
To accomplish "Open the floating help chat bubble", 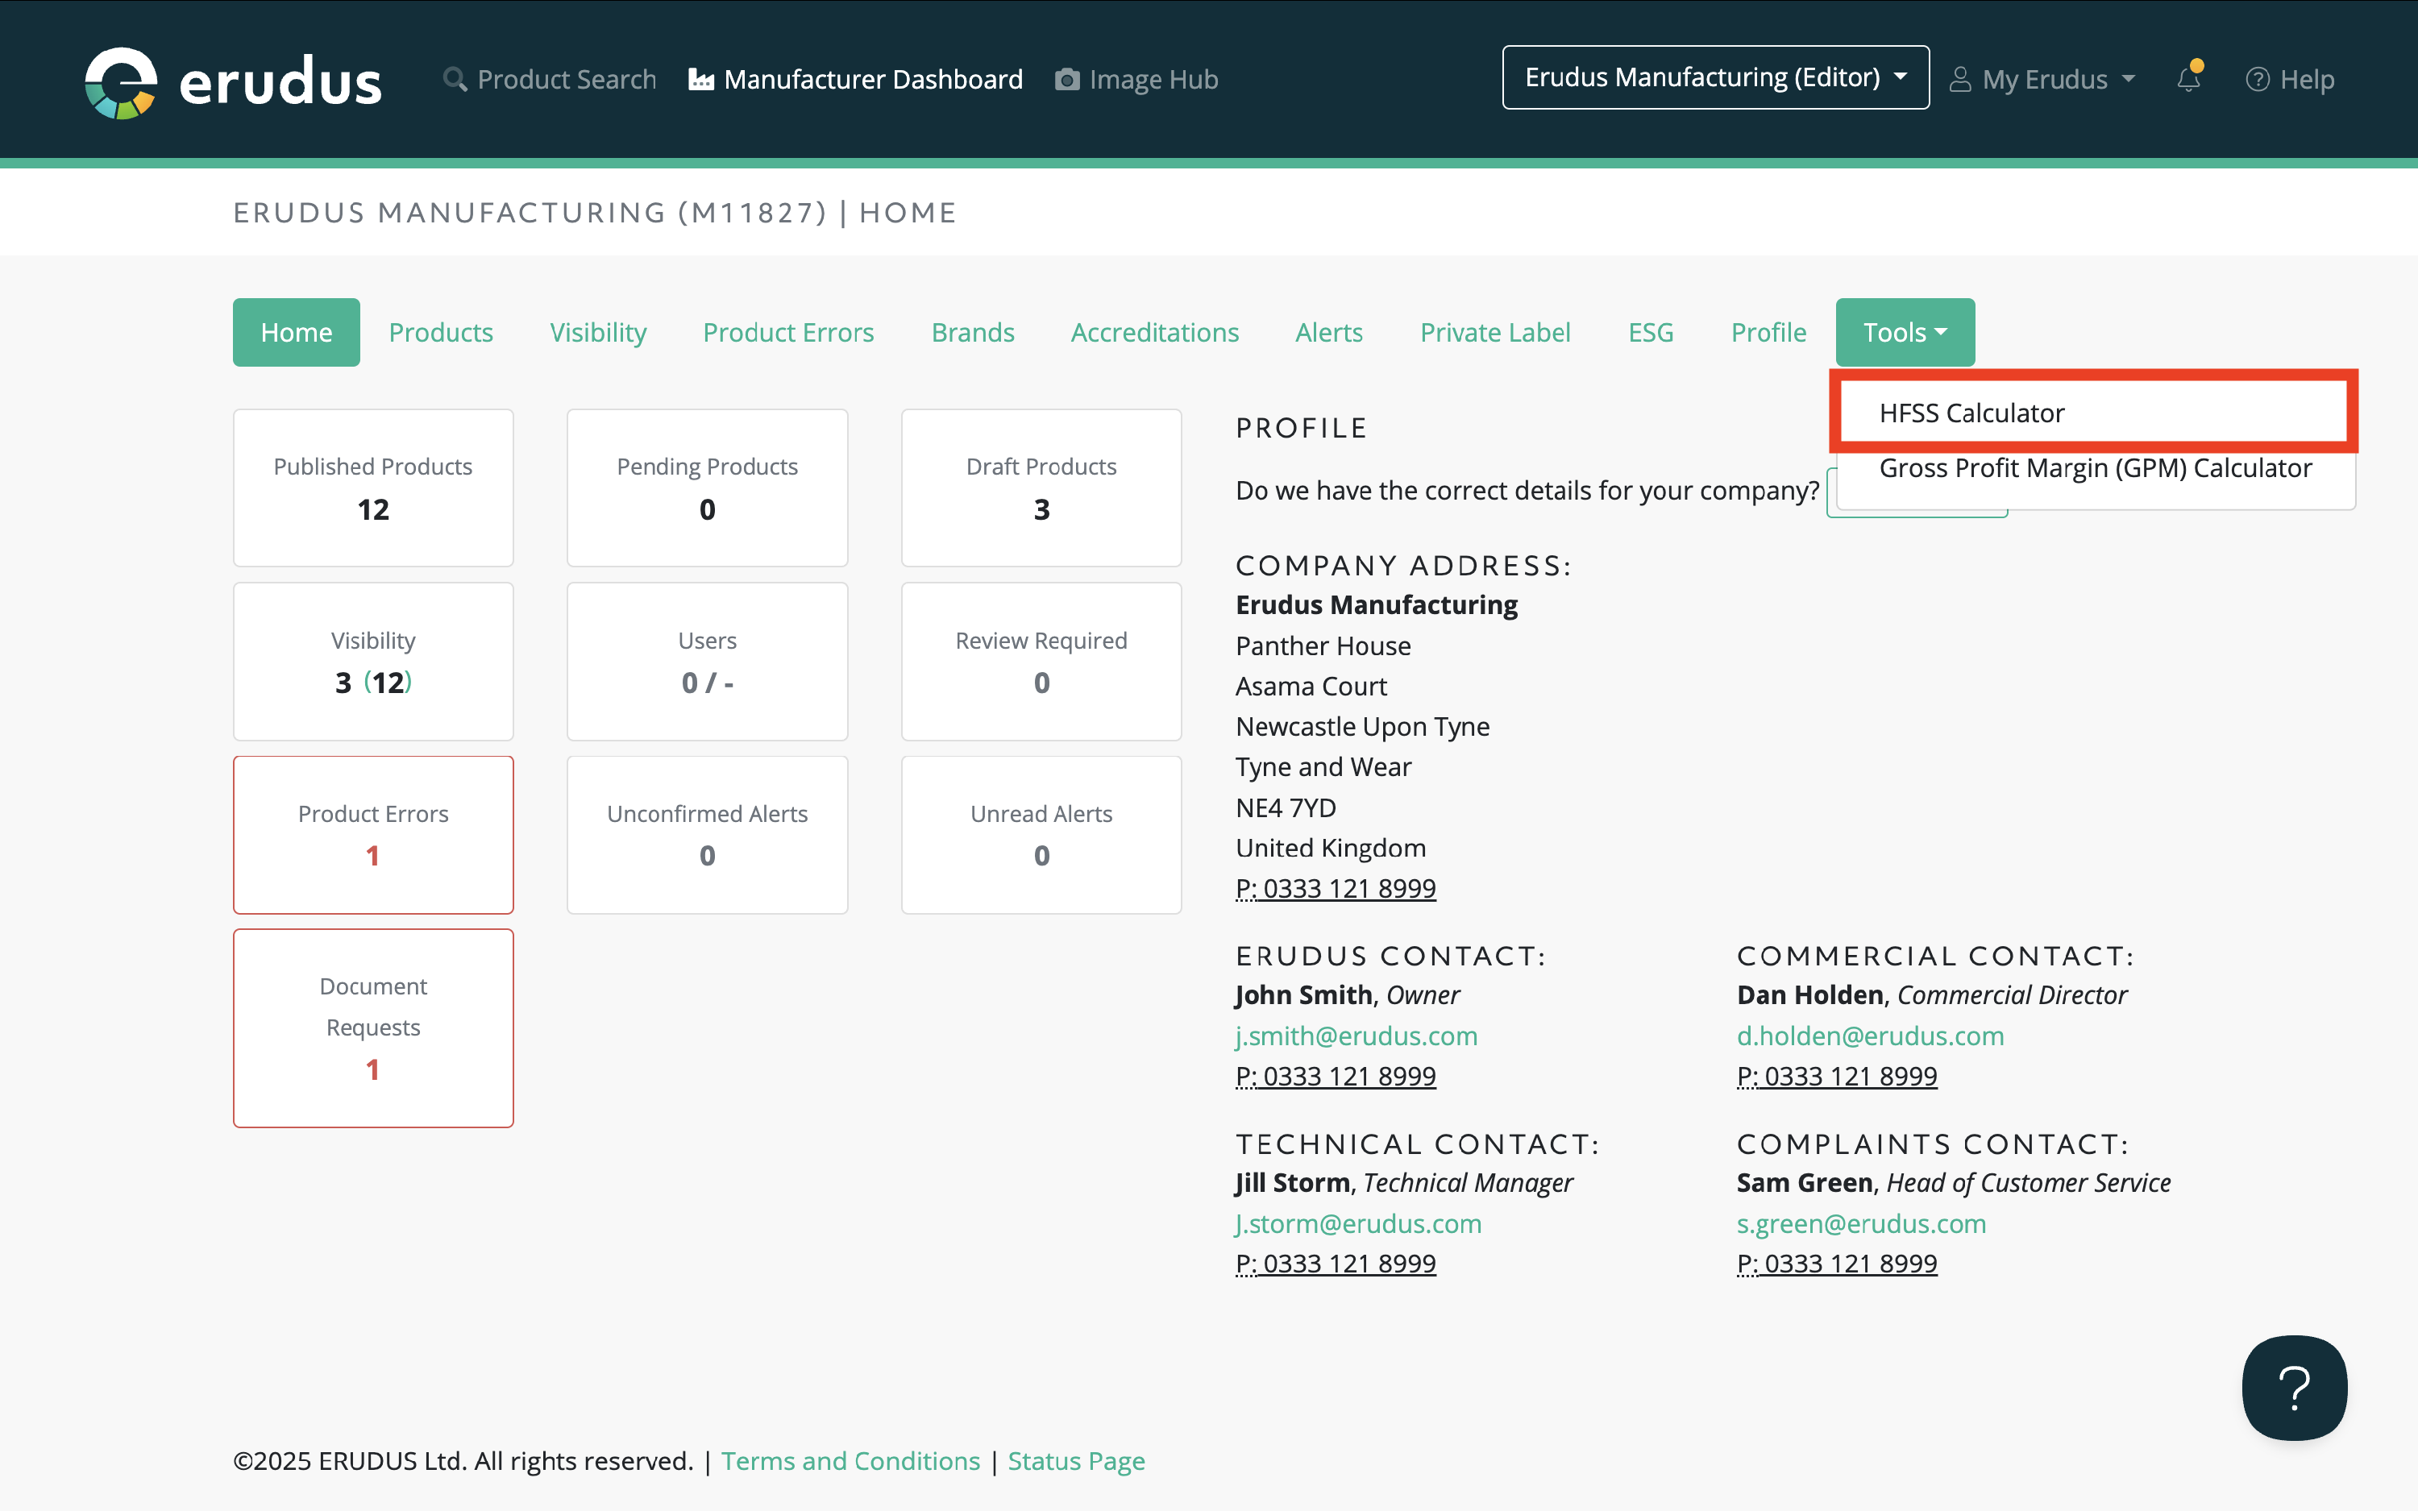I will click(x=2293, y=1387).
